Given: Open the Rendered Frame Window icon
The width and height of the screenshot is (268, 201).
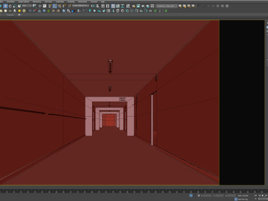Looking at the screenshot, I should (138, 6).
